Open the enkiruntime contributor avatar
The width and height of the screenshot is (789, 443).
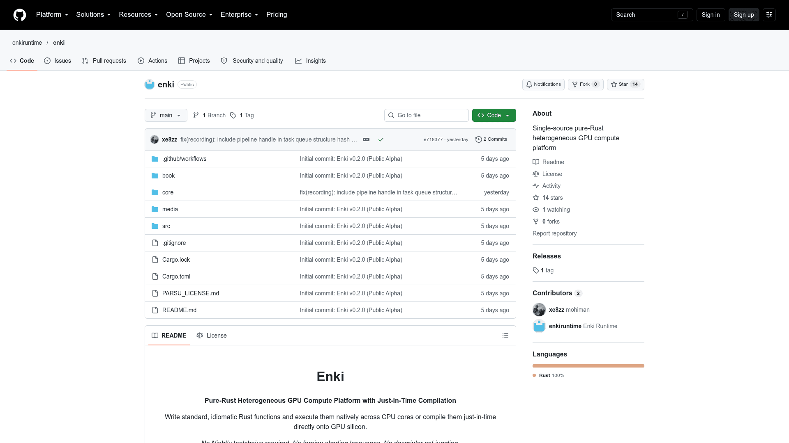tap(539, 326)
